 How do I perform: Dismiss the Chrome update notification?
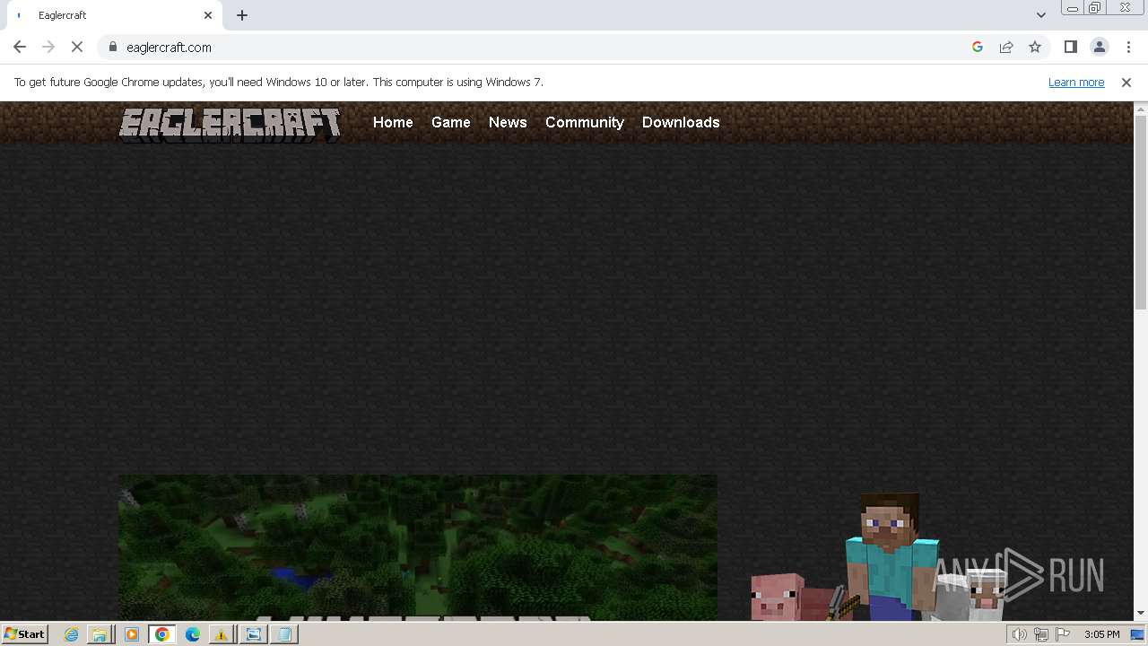1126,82
